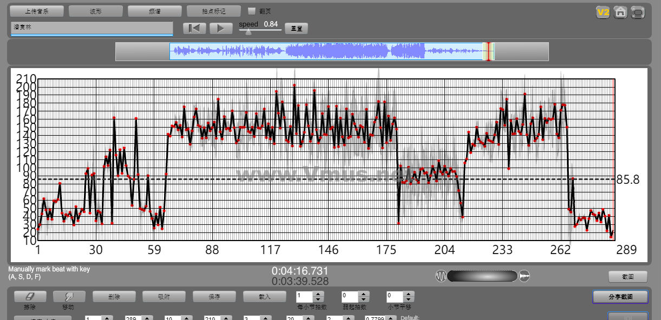Switch to the 频谱 spectrum view
The height and width of the screenshot is (320, 661).
(155, 11)
